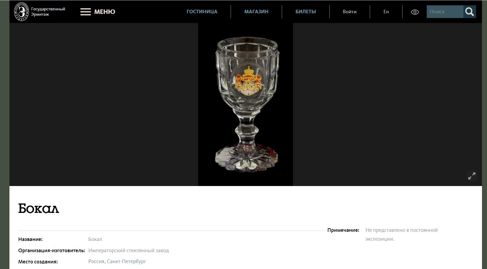Click the Государственный Эрмитаж site title
Image resolution: width=487 pixels, height=269 pixels.
(x=48, y=12)
